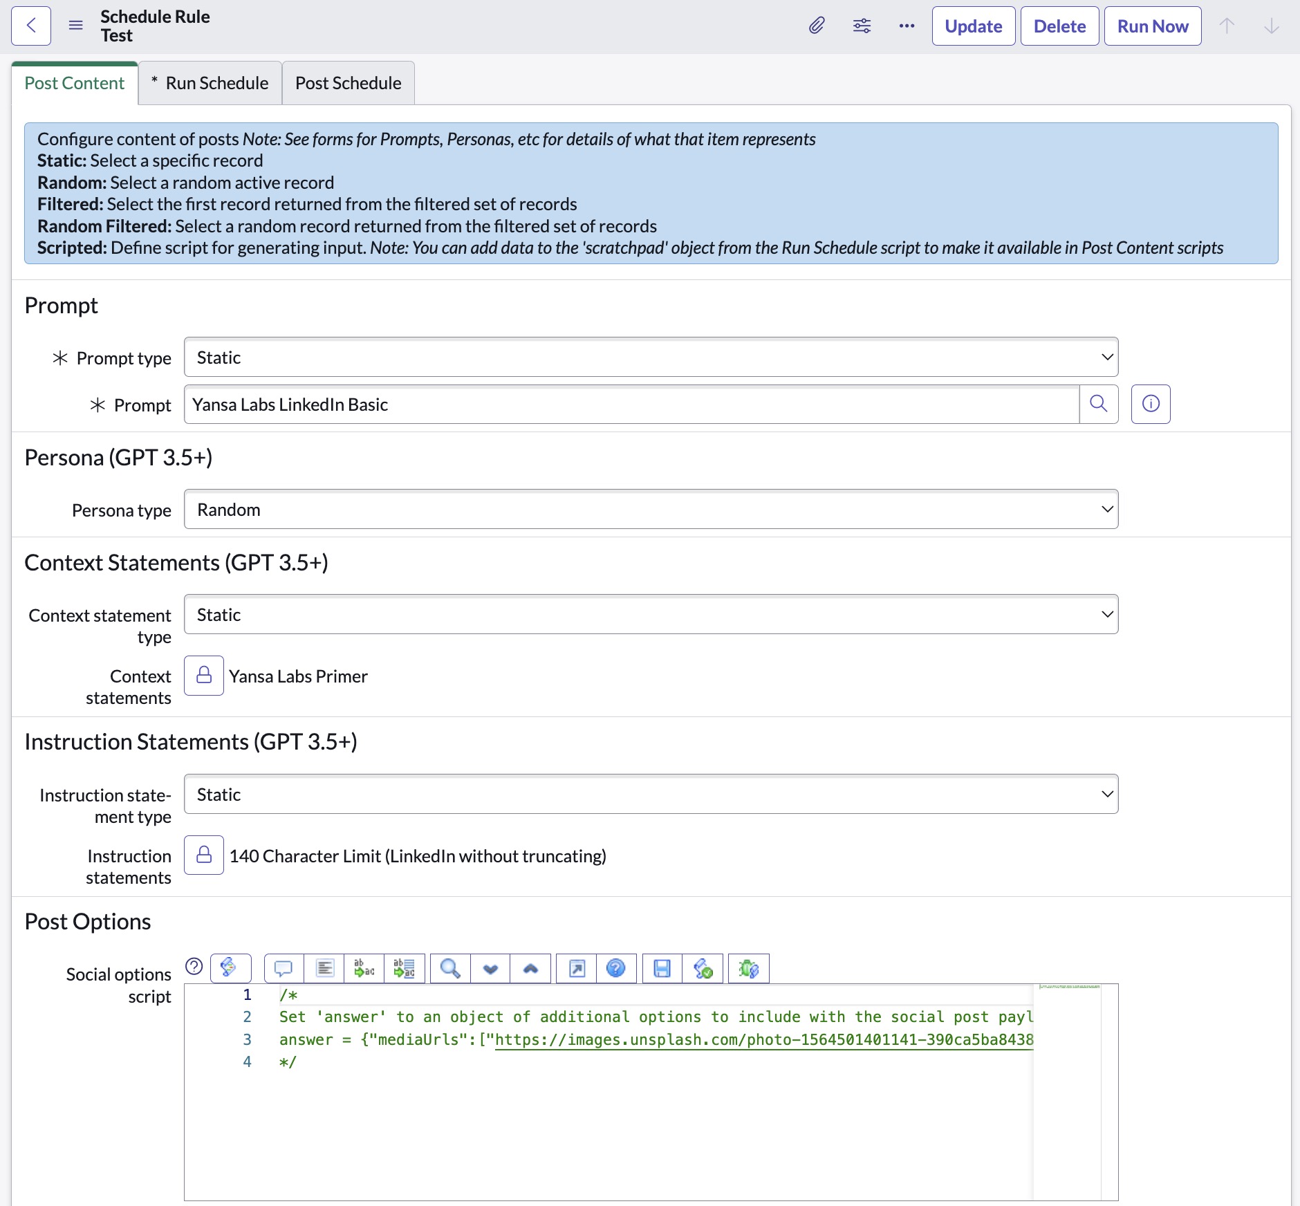The width and height of the screenshot is (1300, 1206).
Task: Toggle full screen script editor
Action: tap(577, 969)
